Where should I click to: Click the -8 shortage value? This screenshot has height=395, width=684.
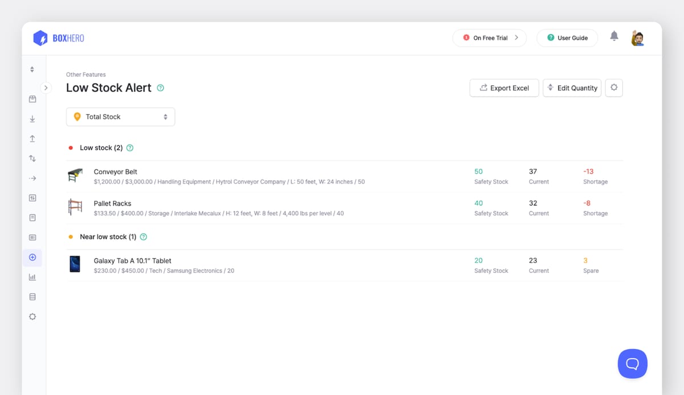[587, 203]
